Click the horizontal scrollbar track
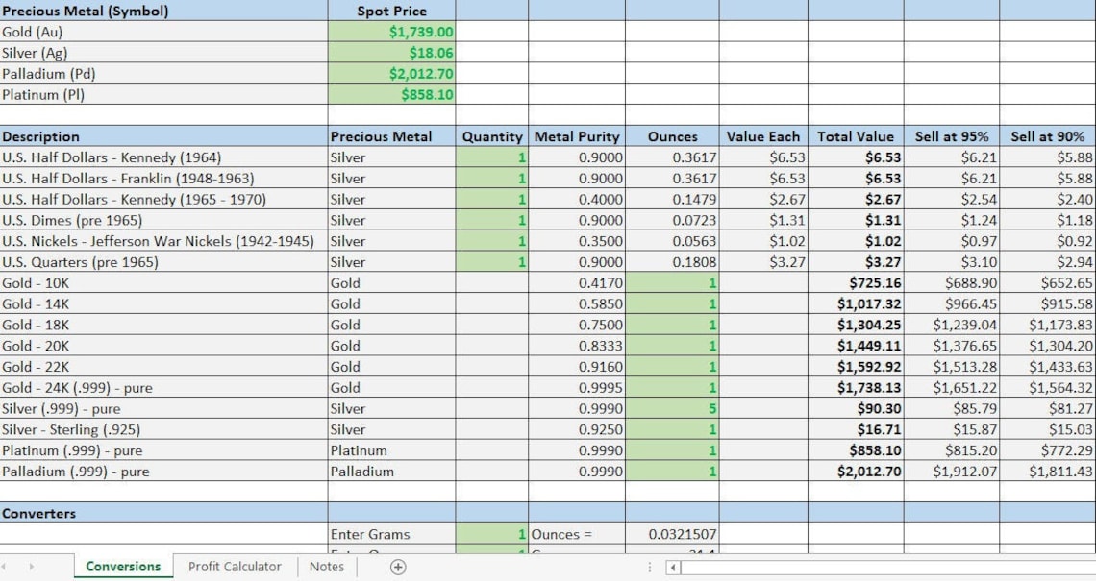1096x581 pixels. click(x=887, y=567)
